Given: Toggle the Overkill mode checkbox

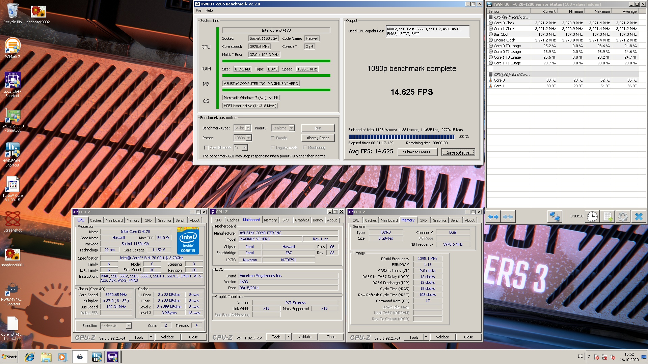Looking at the screenshot, I should point(206,148).
